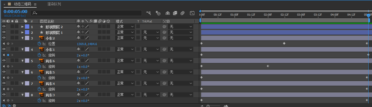The height and width of the screenshot is (107, 372).
Task: Open TrkMat dropdown for 风车5
Action: click(151, 72)
